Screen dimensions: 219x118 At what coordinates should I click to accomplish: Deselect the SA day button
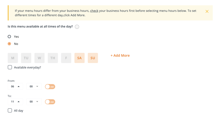pyautogui.click(x=80, y=58)
